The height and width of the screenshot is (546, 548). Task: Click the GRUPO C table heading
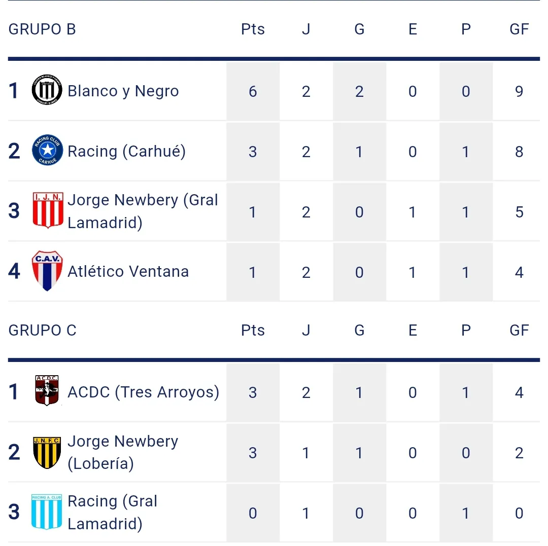tap(42, 331)
